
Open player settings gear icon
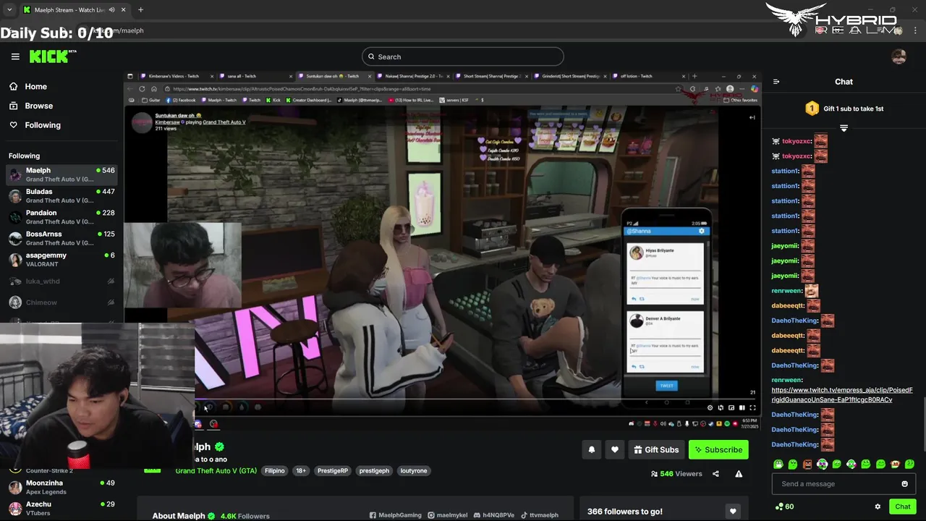coord(710,407)
